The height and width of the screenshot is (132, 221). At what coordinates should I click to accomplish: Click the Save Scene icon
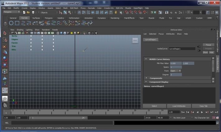pyautogui.click(x=33, y=12)
